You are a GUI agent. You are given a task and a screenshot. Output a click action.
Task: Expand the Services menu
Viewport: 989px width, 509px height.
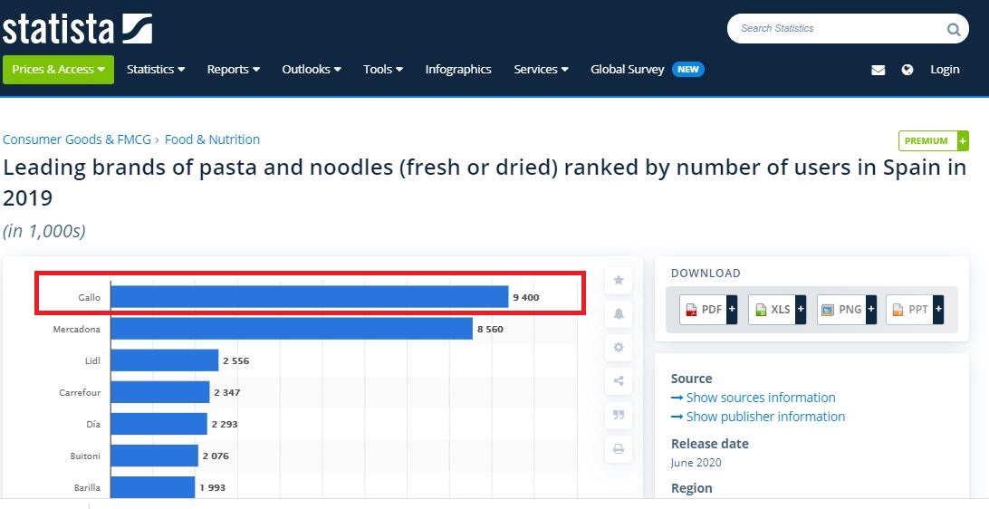click(x=542, y=70)
